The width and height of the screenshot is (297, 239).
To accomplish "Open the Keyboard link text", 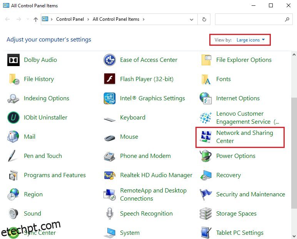I will (133, 118).
